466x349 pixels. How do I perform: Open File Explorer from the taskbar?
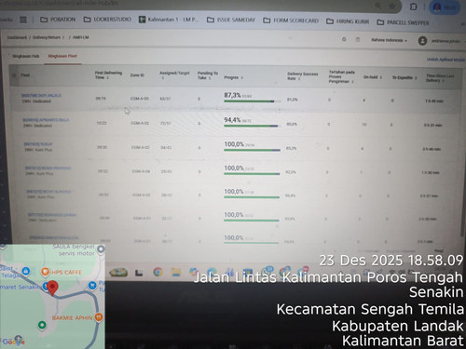click(176, 272)
